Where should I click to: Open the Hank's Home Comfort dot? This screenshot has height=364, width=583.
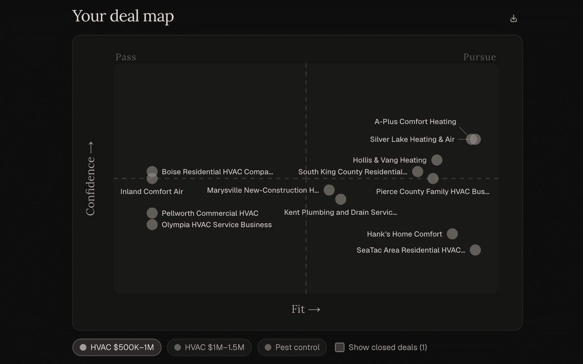click(452, 234)
